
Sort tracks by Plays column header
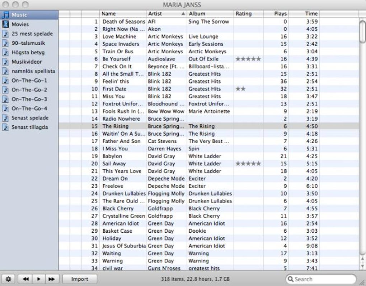(x=276, y=14)
